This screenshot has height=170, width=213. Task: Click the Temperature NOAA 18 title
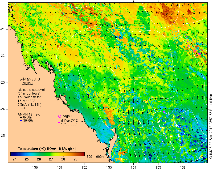(47, 149)
